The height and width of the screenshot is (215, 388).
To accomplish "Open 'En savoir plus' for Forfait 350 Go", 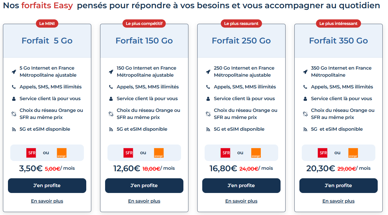I will coord(338,201).
